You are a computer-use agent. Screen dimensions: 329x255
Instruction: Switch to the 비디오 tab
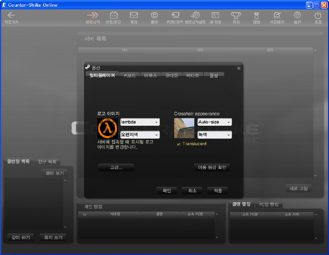193,76
